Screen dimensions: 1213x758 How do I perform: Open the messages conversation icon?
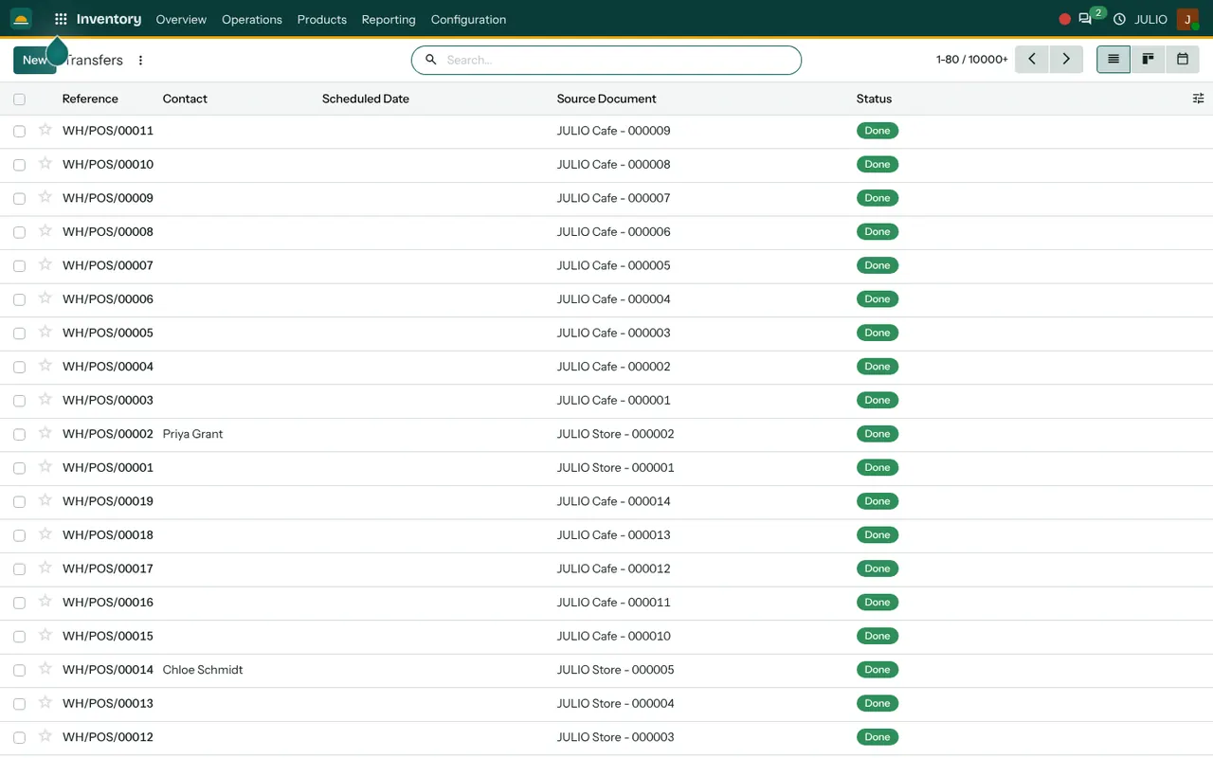[x=1085, y=19]
